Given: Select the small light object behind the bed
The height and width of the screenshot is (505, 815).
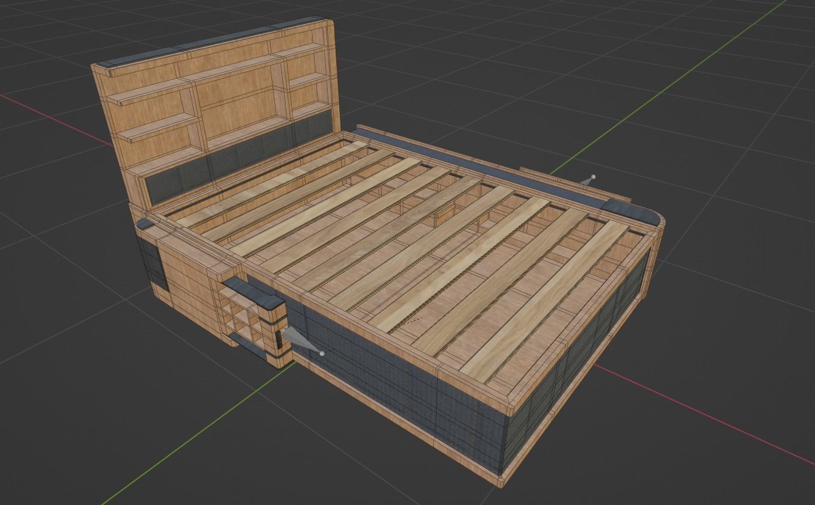Looking at the screenshot, I should coord(588,180).
